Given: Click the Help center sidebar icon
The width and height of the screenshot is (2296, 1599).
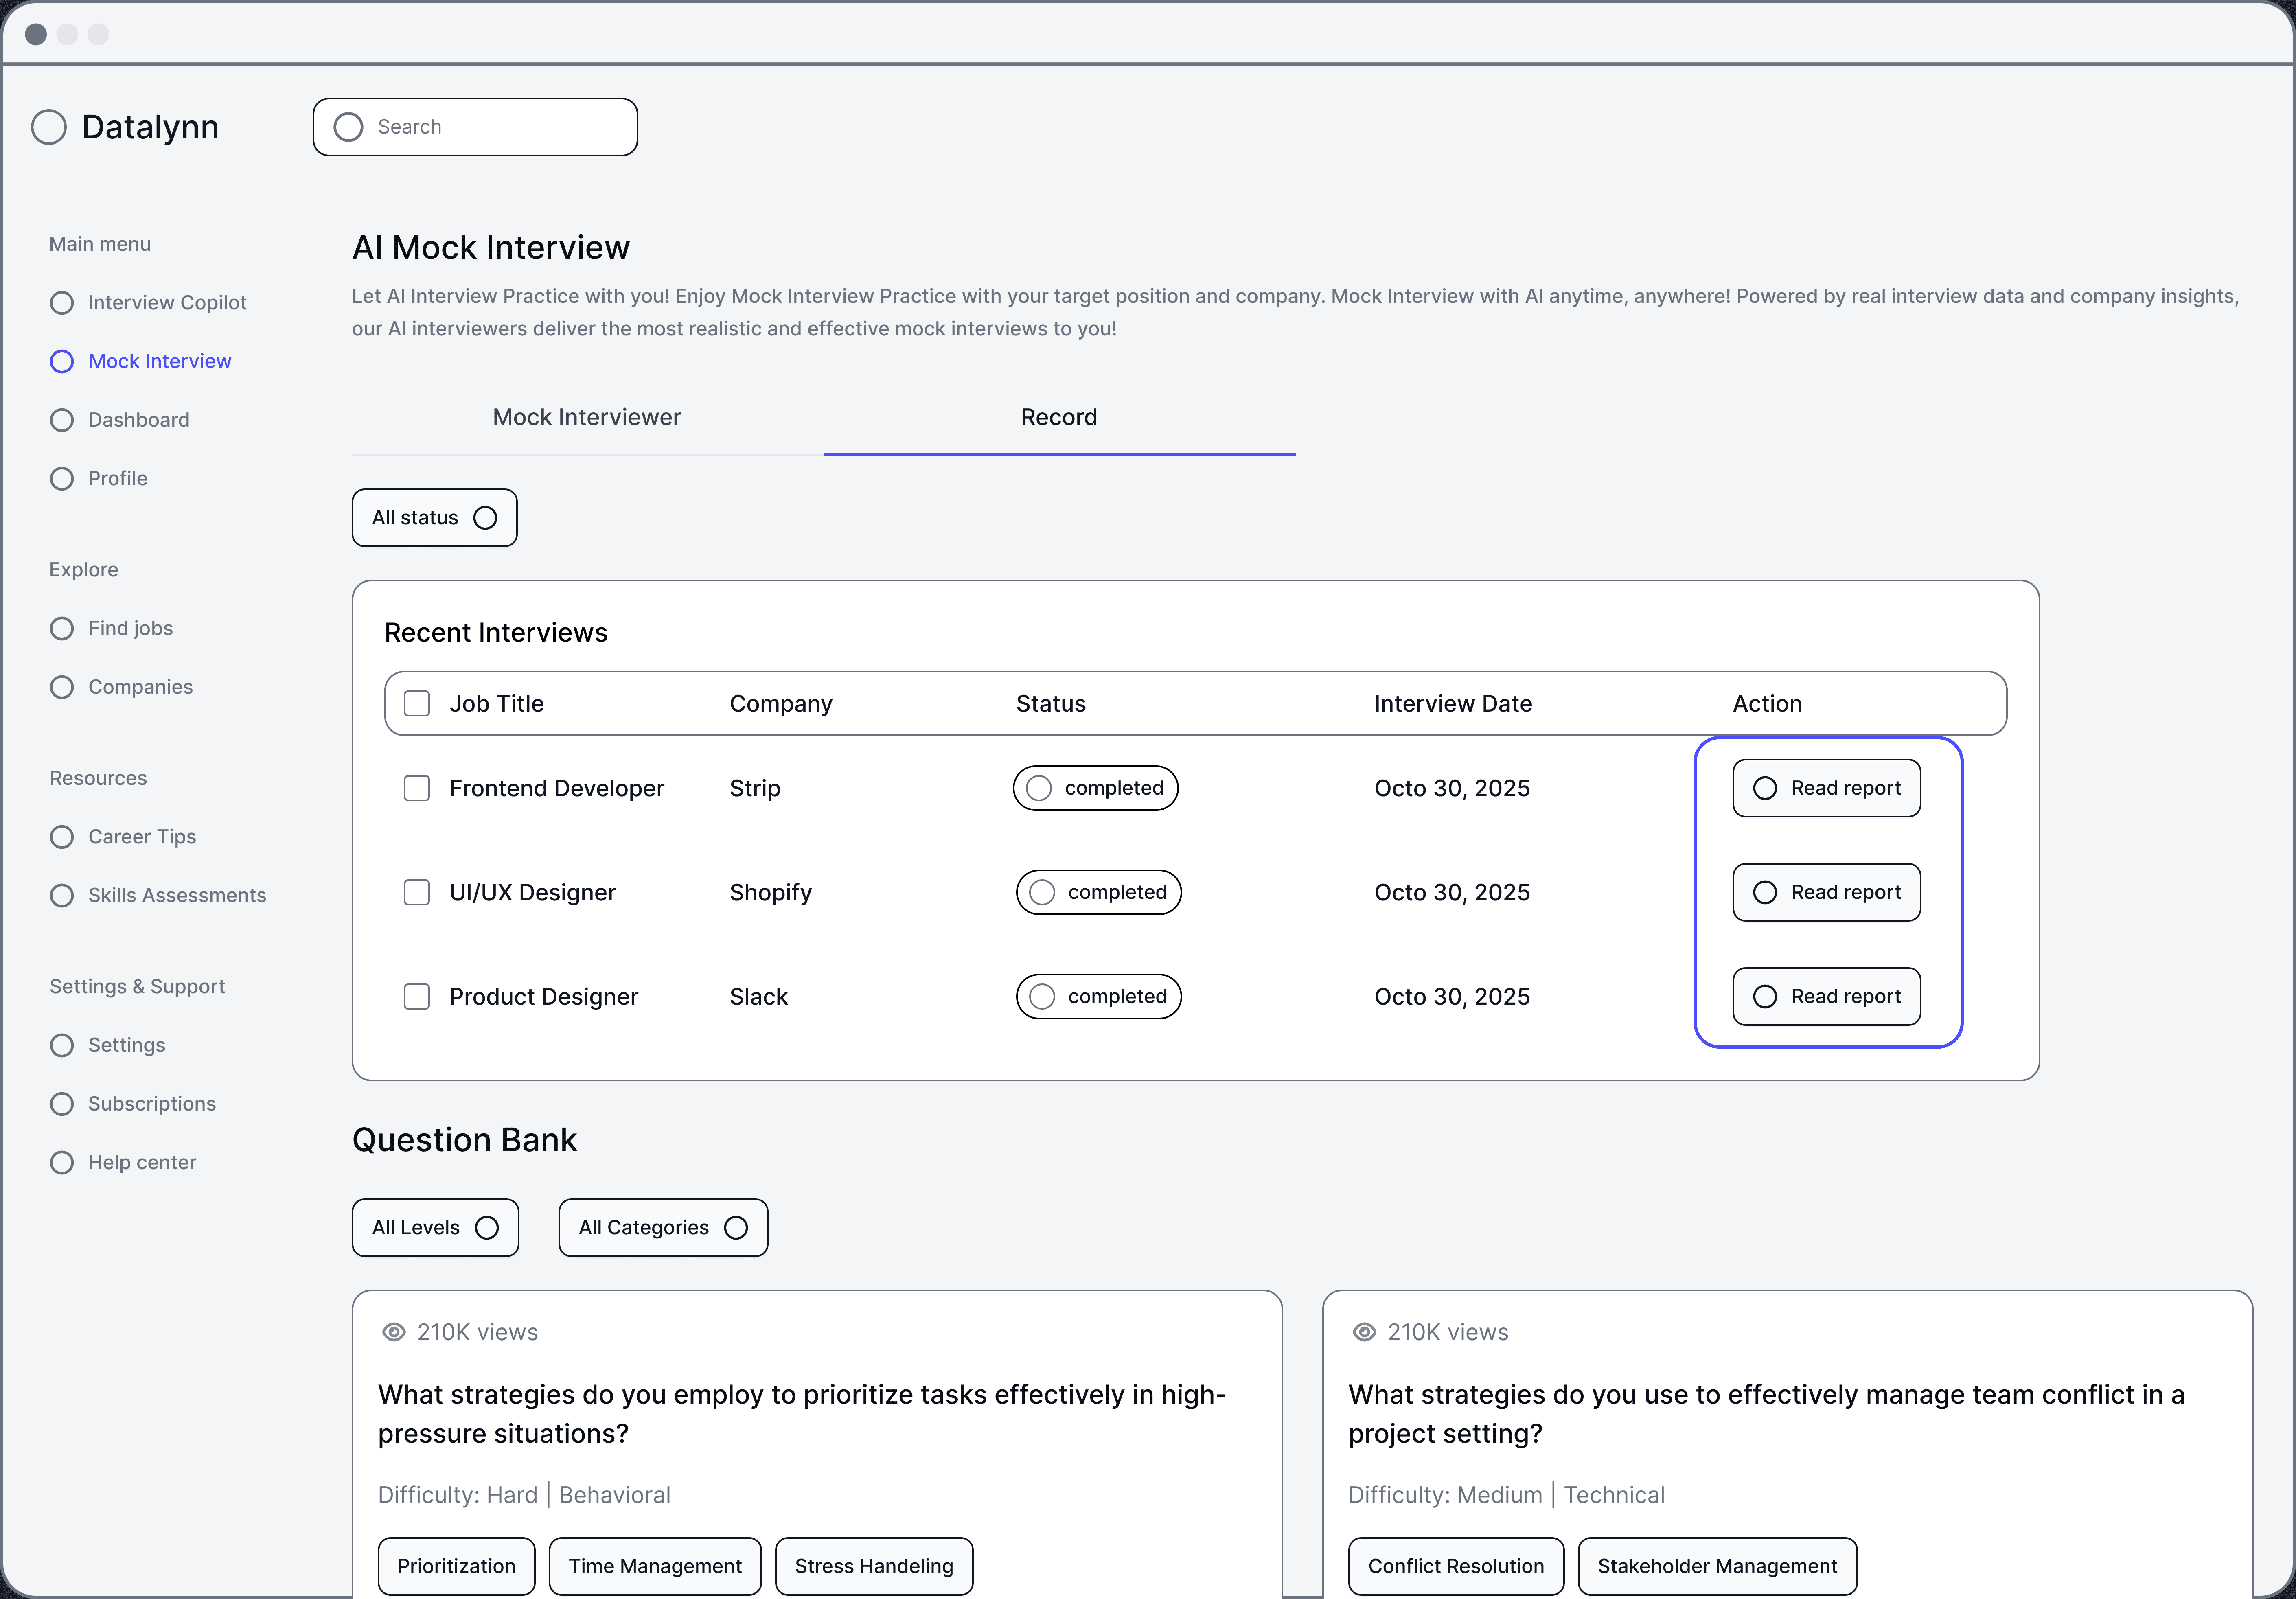Looking at the screenshot, I should [x=62, y=1162].
